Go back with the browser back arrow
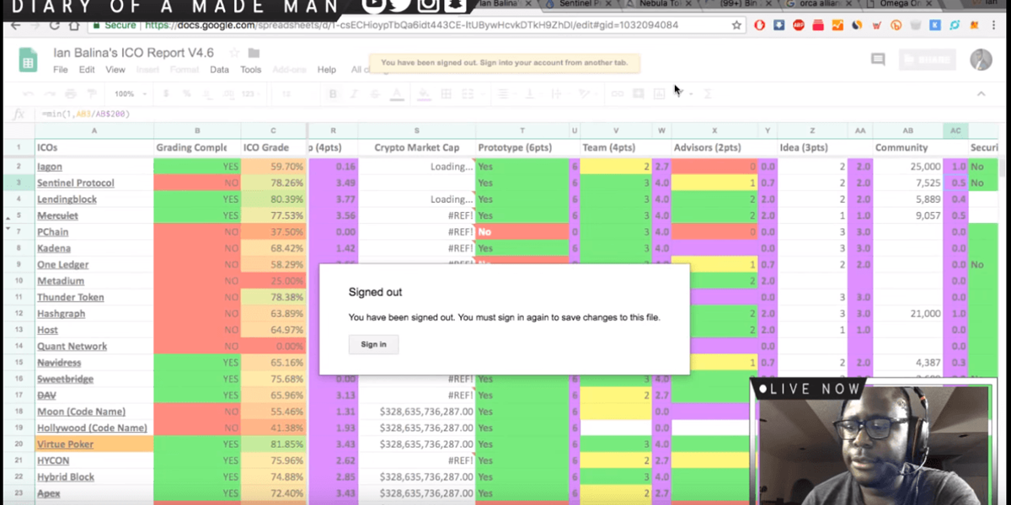Screen dimensions: 1011x505 click(15, 25)
